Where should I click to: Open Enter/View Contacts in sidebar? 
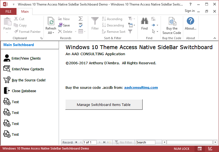[24, 69]
